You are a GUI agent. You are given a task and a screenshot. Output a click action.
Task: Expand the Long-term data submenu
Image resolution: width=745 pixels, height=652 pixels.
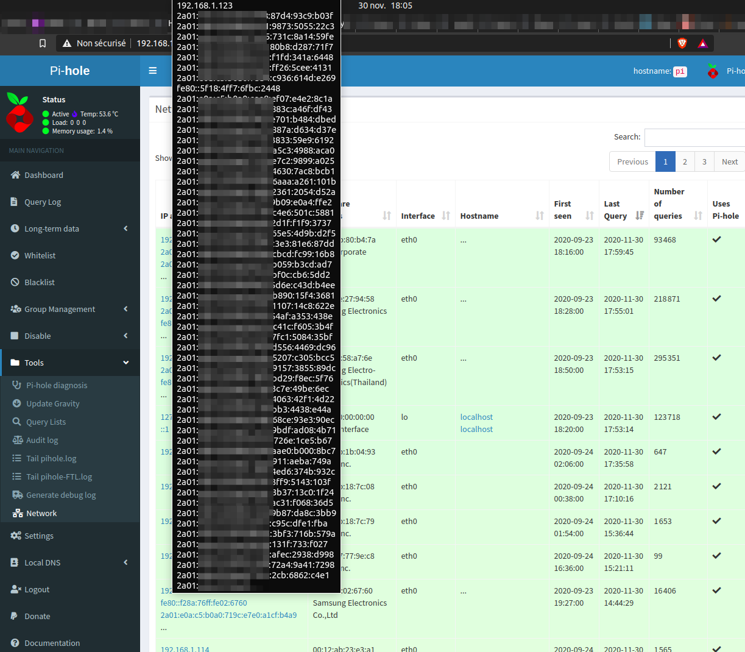tap(70, 229)
